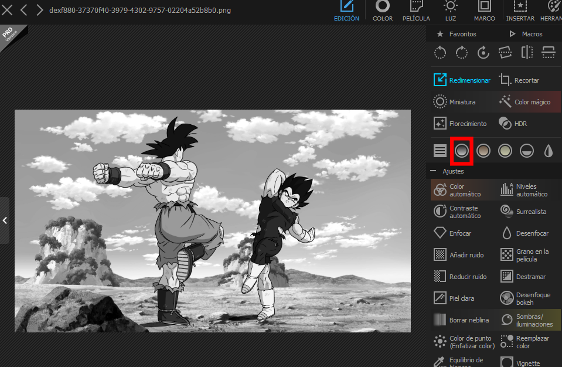Click the Surrealista spiral icon
The width and height of the screenshot is (562, 367).
coord(507,211)
